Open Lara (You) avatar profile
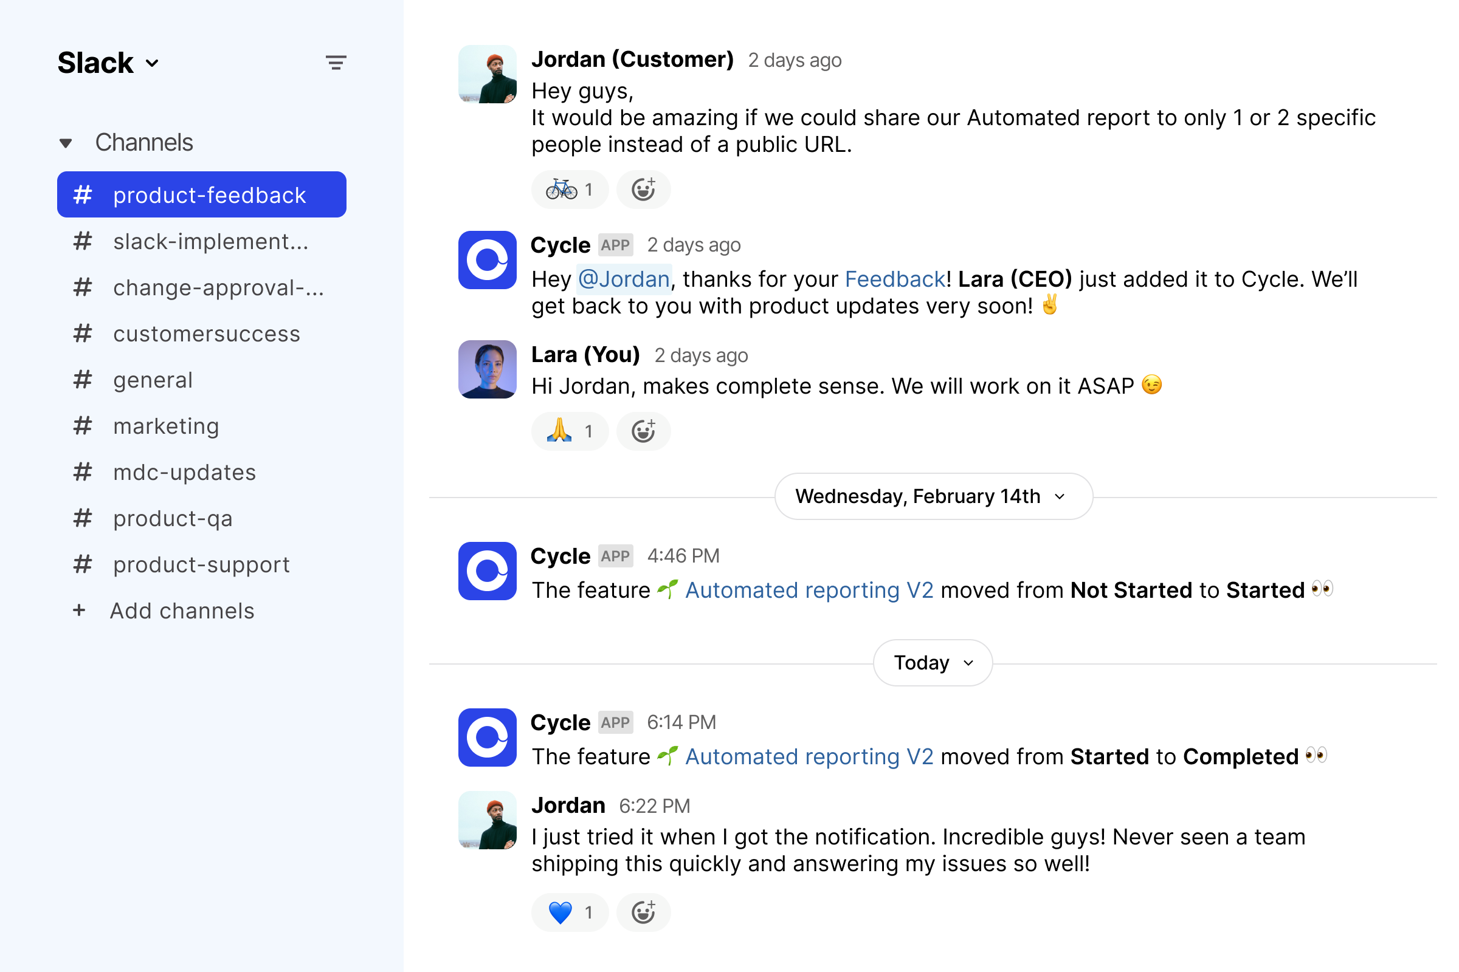 [x=488, y=369]
